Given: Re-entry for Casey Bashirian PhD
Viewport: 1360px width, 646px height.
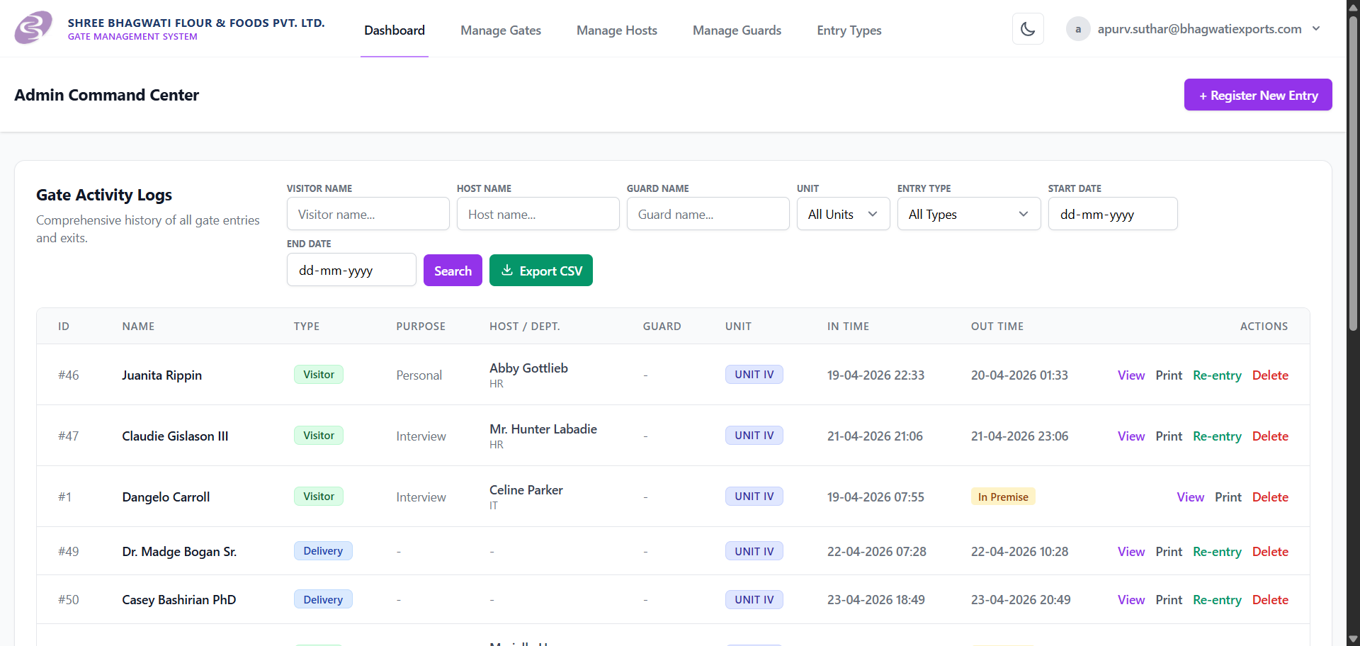Looking at the screenshot, I should point(1217,600).
